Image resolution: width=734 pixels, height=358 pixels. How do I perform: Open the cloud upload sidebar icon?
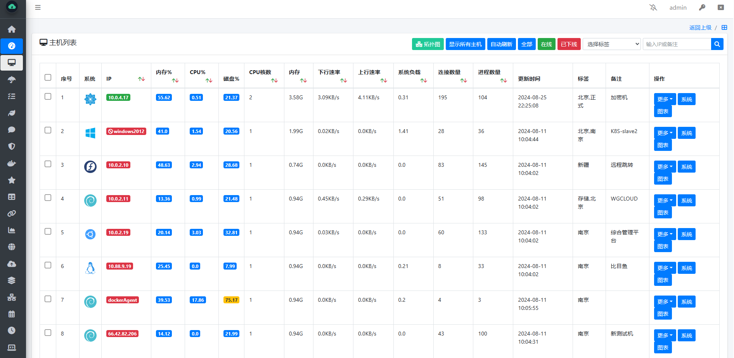[x=12, y=264]
